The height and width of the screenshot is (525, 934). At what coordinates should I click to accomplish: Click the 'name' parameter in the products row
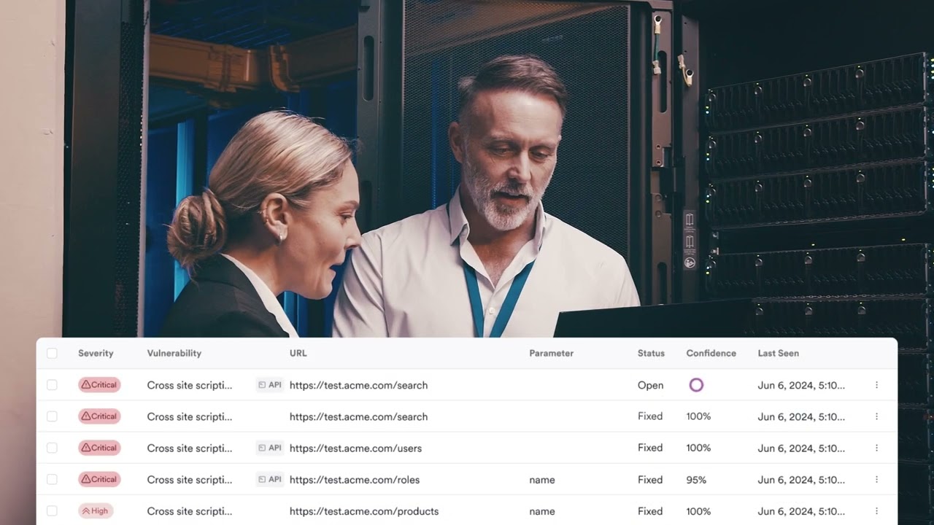click(542, 511)
